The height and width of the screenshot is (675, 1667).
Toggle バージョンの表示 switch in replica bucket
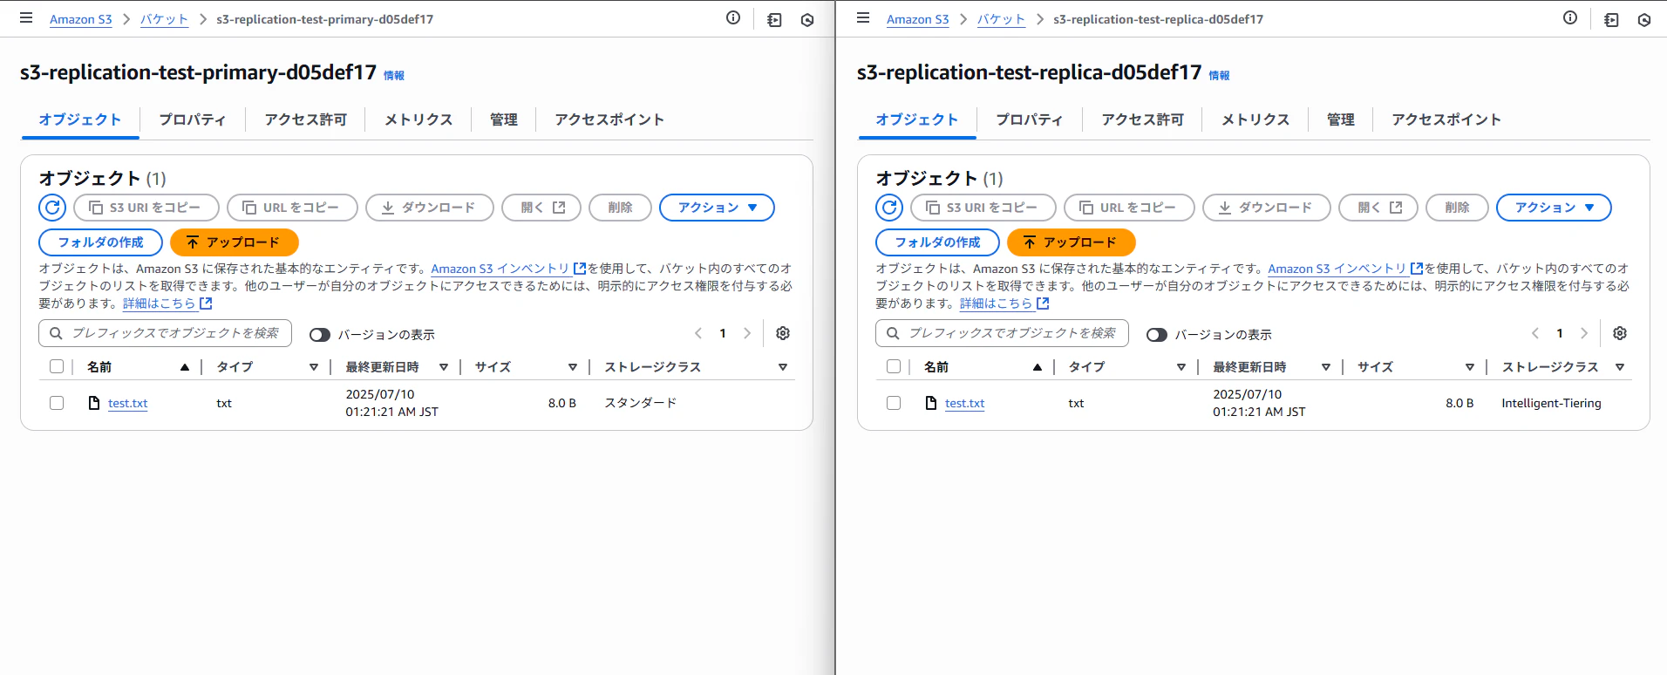point(1157,335)
